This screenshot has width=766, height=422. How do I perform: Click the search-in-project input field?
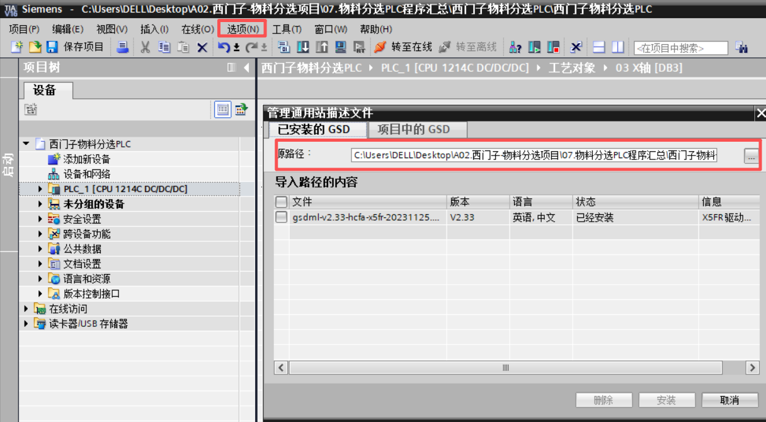[680, 48]
